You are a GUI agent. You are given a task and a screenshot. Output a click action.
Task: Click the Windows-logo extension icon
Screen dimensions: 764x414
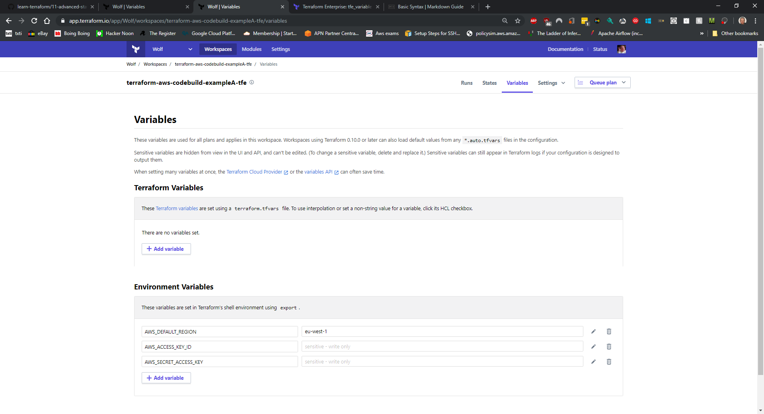pyautogui.click(x=648, y=21)
